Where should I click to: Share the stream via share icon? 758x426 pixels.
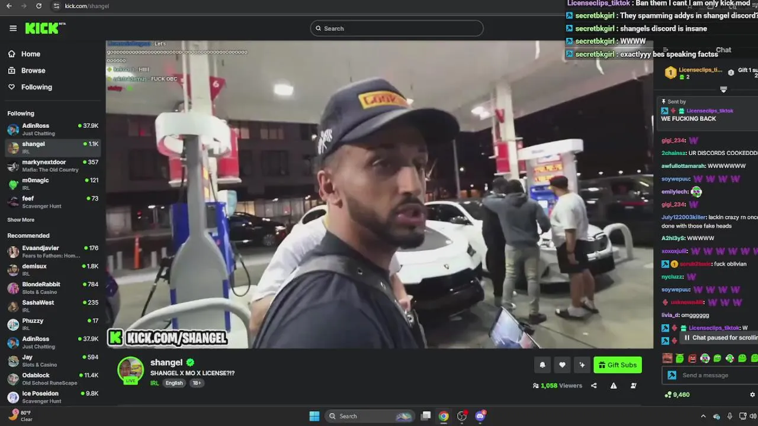click(594, 386)
